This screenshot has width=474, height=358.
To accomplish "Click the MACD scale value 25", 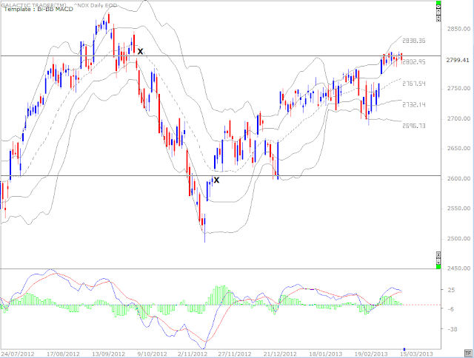I will pos(451,290).
